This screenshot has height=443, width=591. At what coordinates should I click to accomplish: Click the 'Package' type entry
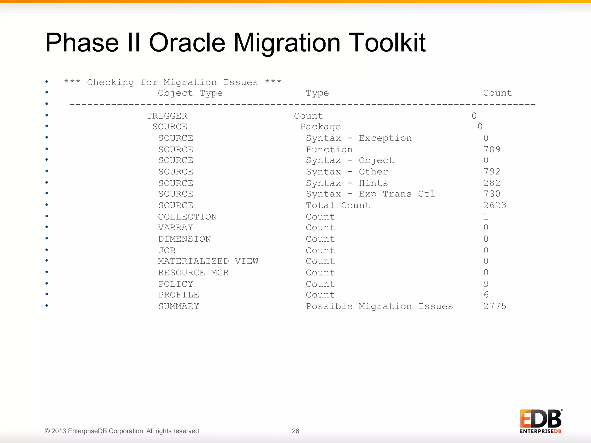point(320,127)
